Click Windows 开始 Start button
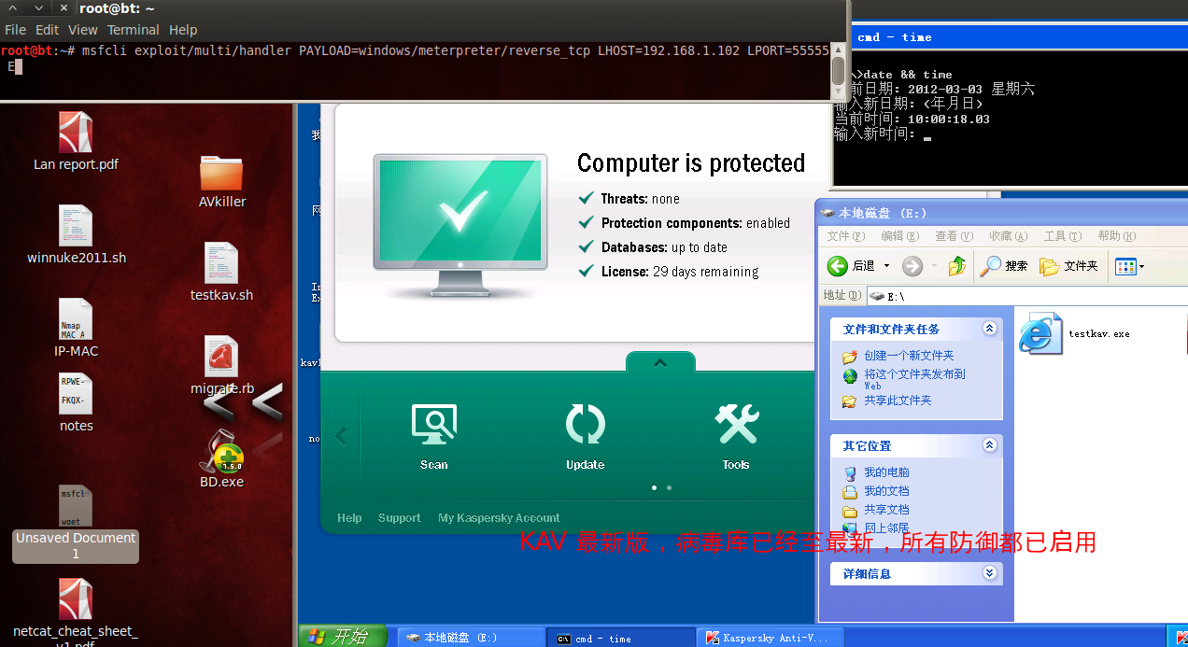Viewport: 1188px width, 647px height. tap(342, 637)
